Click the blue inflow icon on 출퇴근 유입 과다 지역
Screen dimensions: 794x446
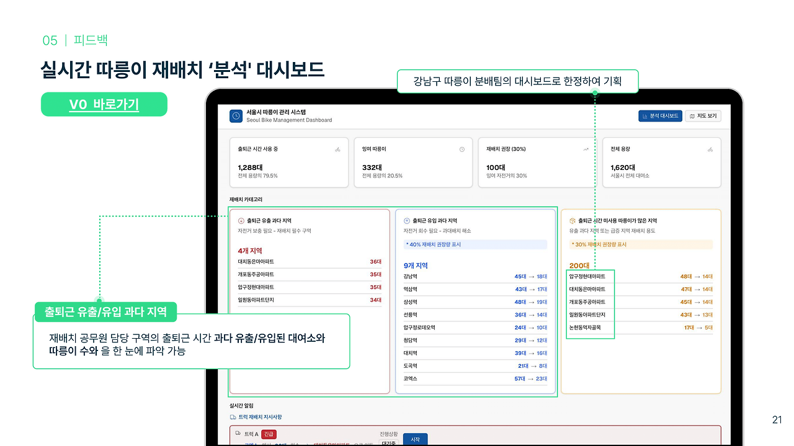(x=406, y=220)
